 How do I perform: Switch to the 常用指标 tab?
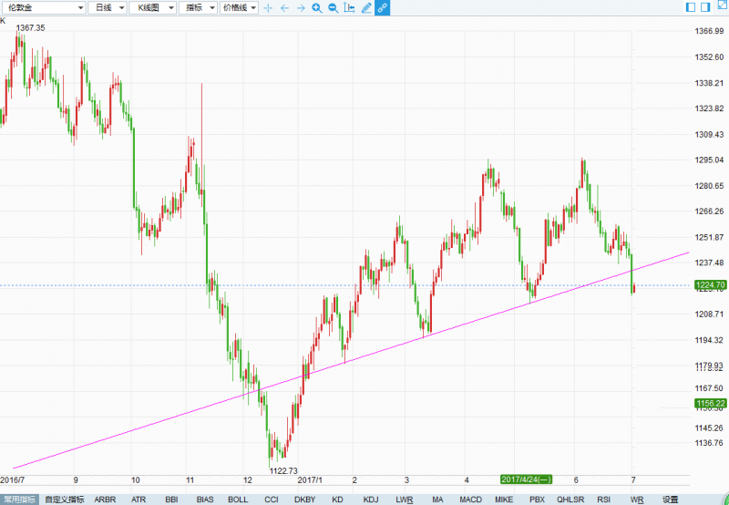pos(20,499)
